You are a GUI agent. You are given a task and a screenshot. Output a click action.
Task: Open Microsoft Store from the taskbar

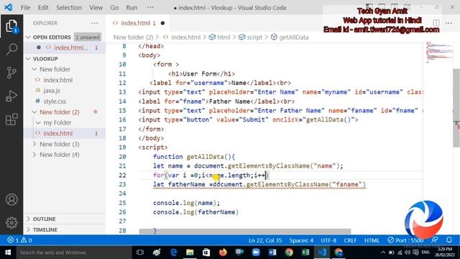point(206,253)
